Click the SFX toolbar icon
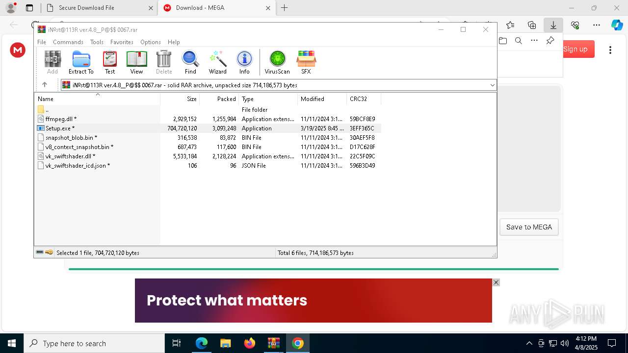Screen dimensions: 628x353 [x=306, y=62]
